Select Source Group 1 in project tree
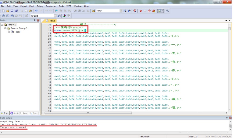The height and width of the screenshot is (138, 234). pyautogui.click(x=19, y=28)
